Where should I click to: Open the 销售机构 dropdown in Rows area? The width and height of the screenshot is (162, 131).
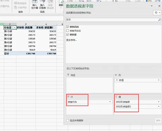click(x=110, y=102)
